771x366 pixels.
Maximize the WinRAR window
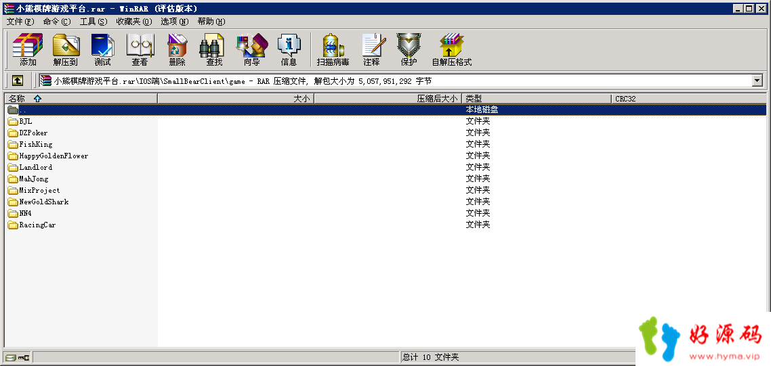[749, 8]
